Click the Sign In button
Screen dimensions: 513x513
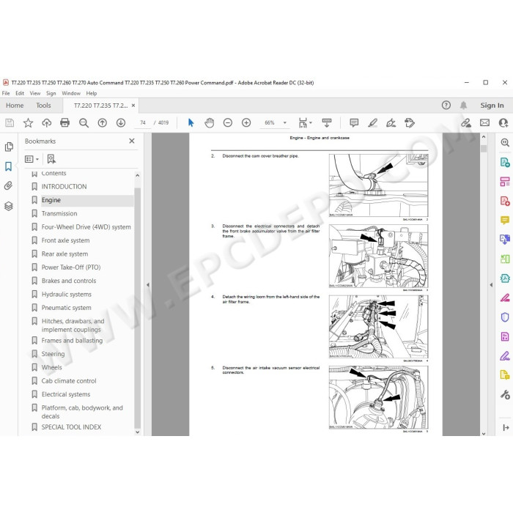point(492,106)
